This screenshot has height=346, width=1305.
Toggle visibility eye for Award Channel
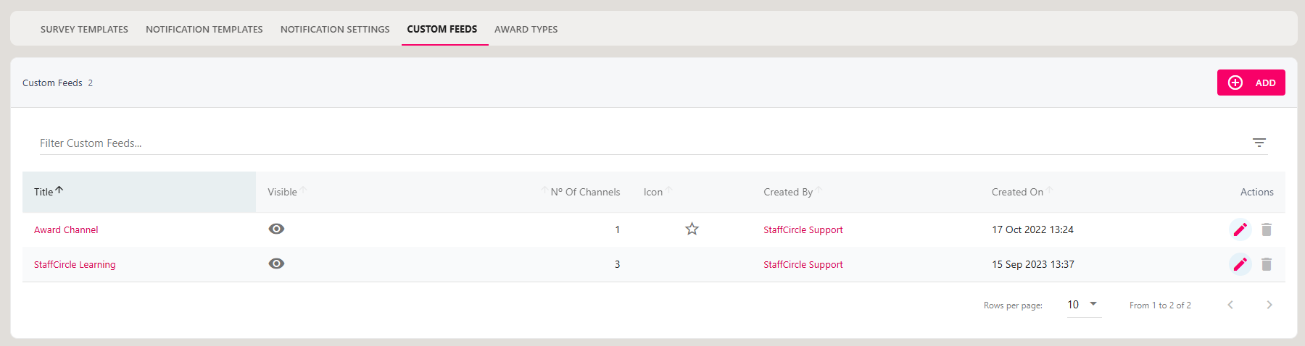click(276, 229)
